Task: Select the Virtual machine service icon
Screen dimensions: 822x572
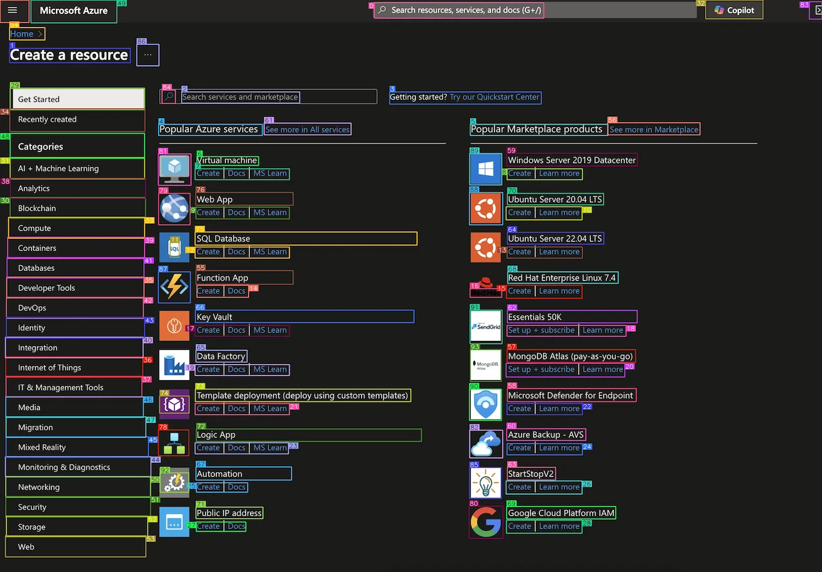Action: coord(174,169)
